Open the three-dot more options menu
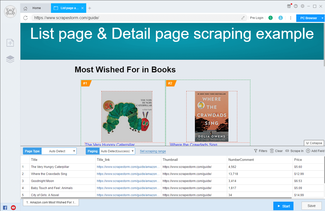 click(290, 18)
